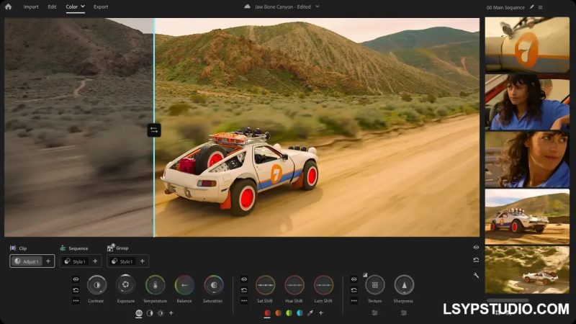This screenshot has width=576, height=324.
Task: Toggle overall grade visibility eye at right
Action: click(476, 248)
